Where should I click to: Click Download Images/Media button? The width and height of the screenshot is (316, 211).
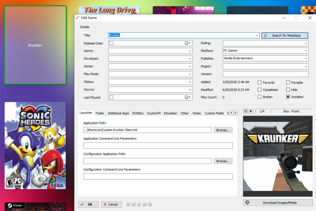click(278, 203)
